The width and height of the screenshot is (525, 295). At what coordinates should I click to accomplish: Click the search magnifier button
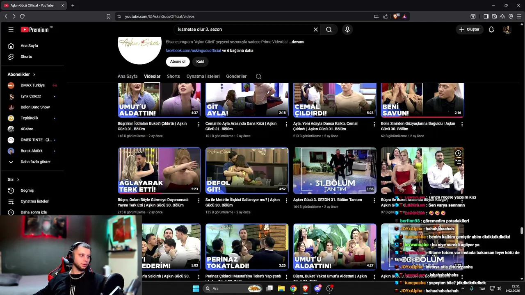click(329, 29)
